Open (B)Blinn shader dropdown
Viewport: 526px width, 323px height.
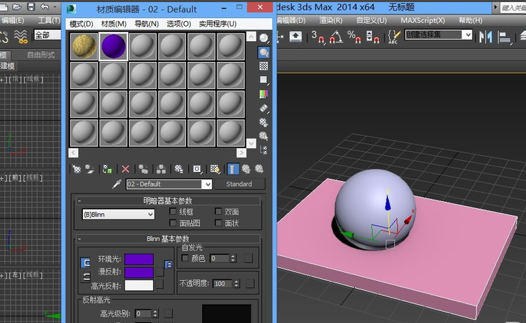tap(118, 214)
